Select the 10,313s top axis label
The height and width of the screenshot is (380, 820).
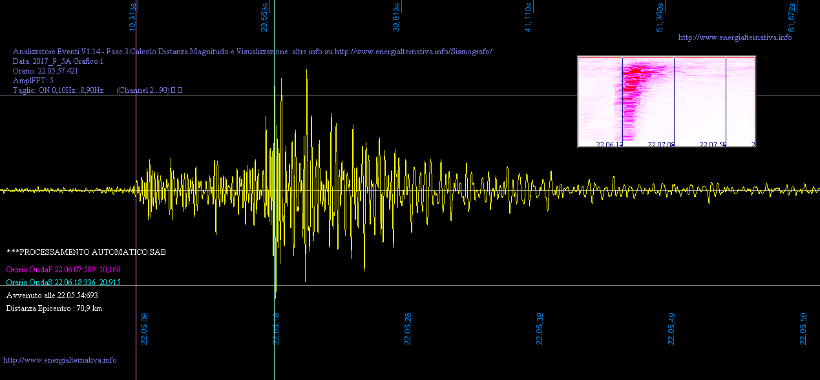pyautogui.click(x=133, y=17)
